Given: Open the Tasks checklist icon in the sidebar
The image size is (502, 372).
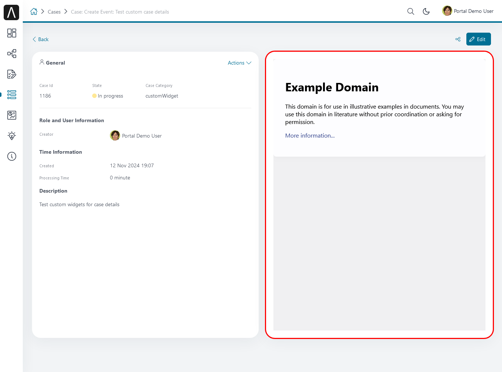Looking at the screenshot, I should tap(12, 74).
